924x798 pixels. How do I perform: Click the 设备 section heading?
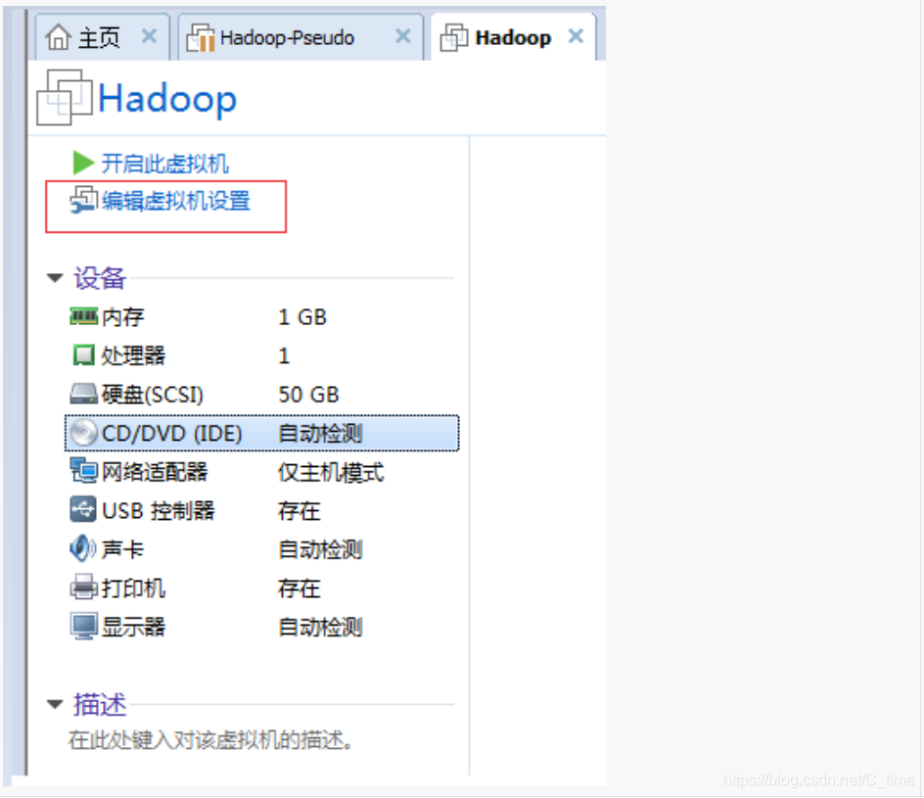click(99, 278)
